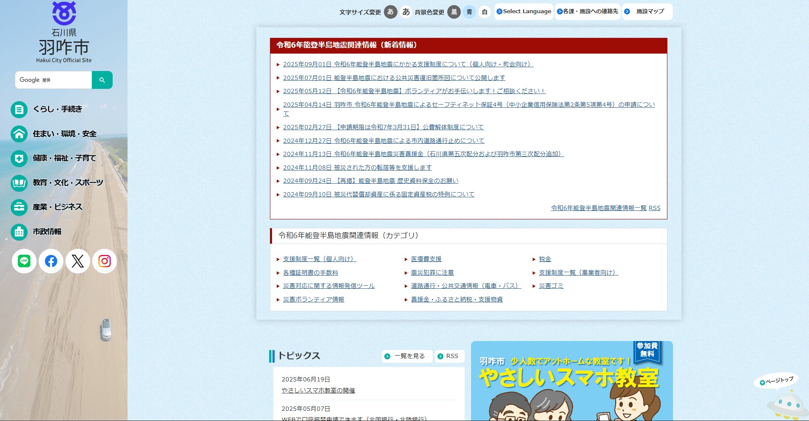Open 義援金・ふるさと納税・支援物資 link
809x421 pixels.
457,299
